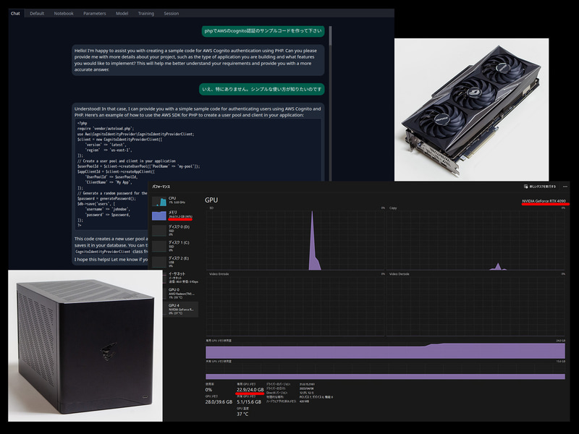Screen dimensions: 579x434
Task: Open the Video Encode graph dropdown
Action: tap(219, 274)
